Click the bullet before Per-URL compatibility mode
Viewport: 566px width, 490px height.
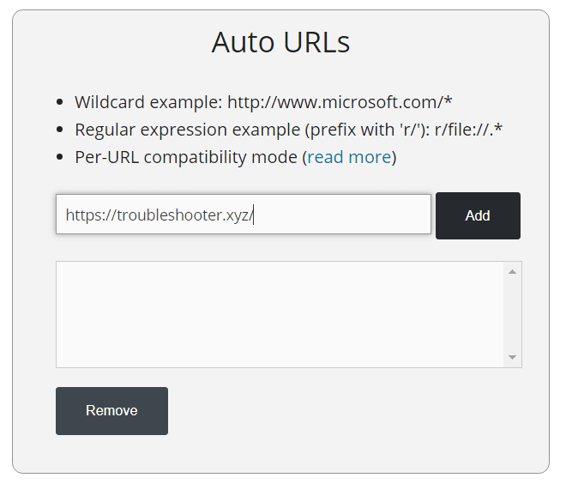click(59, 158)
